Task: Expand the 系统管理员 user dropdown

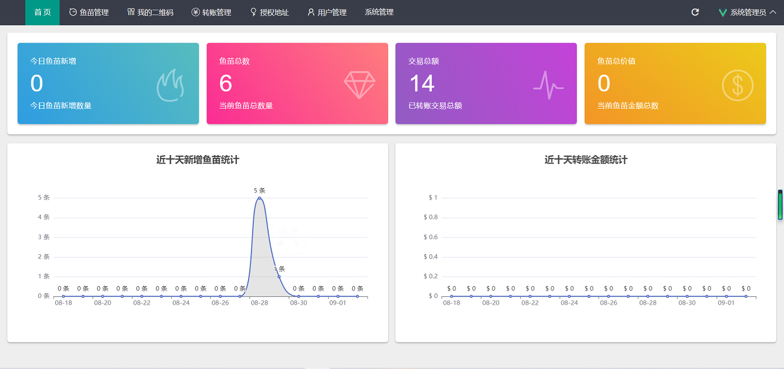Action: (x=748, y=12)
